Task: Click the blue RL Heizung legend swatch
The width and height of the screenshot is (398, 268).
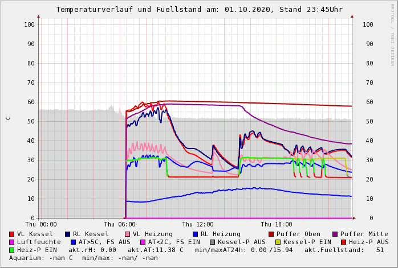Action: pyautogui.click(x=195, y=234)
